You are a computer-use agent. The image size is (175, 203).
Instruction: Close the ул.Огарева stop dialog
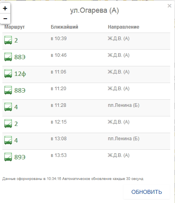click(169, 6)
